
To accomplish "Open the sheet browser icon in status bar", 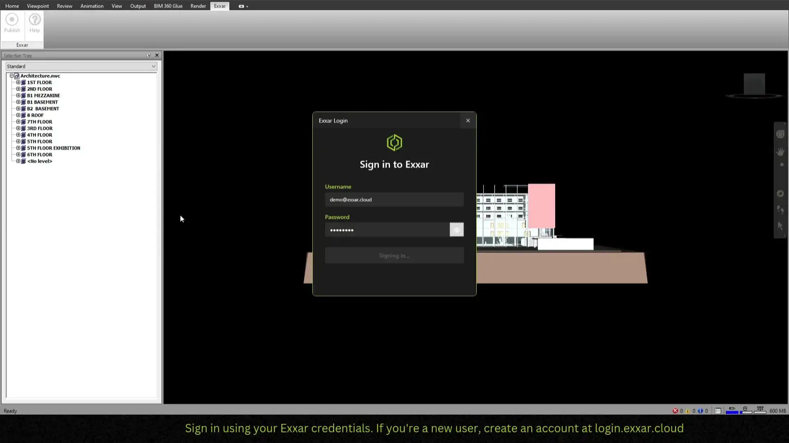I will tap(718, 411).
